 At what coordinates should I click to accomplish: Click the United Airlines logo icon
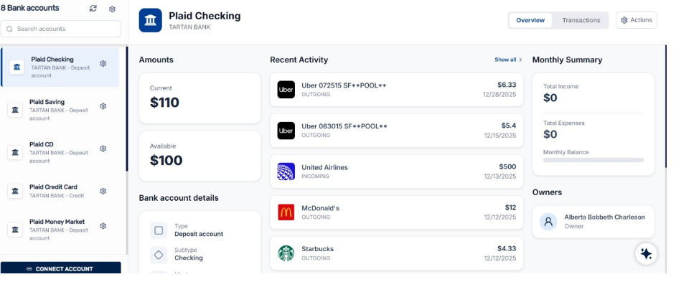point(286,172)
